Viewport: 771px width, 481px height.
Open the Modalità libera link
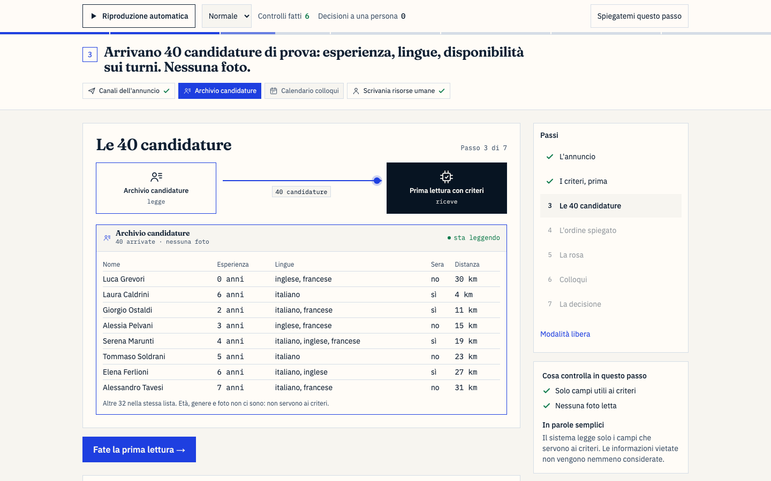point(565,334)
